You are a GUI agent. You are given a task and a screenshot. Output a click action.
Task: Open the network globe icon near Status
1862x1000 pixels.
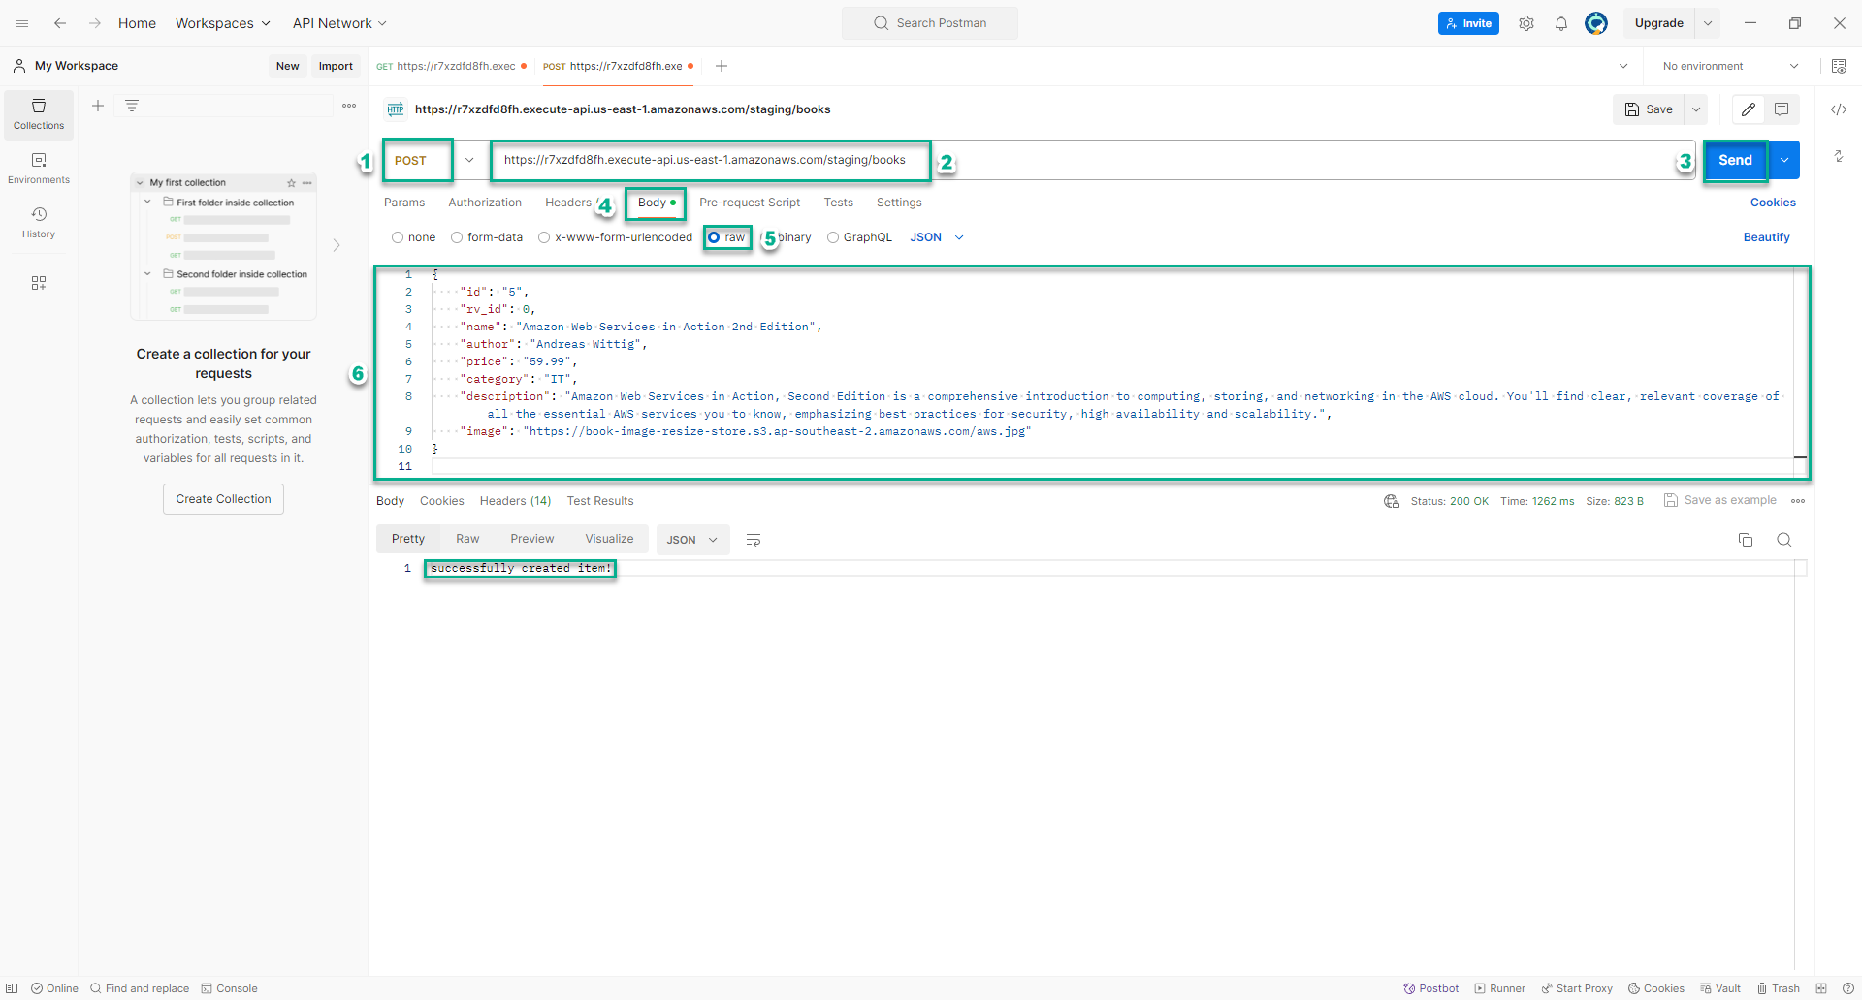point(1392,501)
